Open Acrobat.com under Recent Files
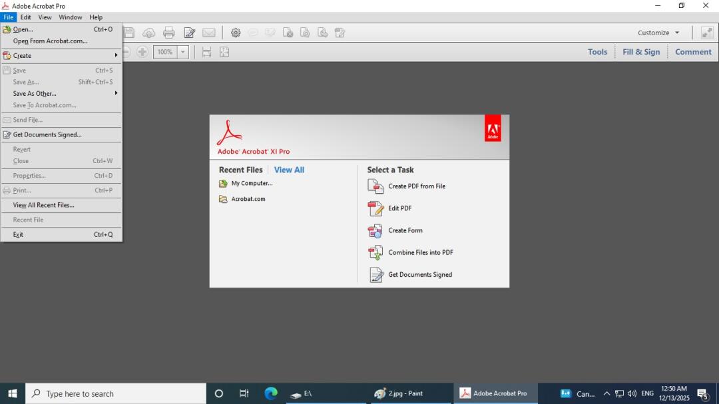Image resolution: width=719 pixels, height=404 pixels. pyautogui.click(x=248, y=199)
